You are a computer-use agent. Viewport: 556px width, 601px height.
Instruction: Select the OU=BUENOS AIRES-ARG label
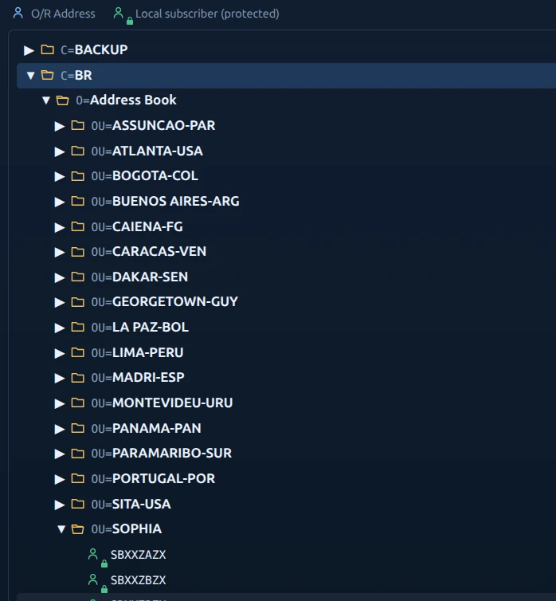166,201
